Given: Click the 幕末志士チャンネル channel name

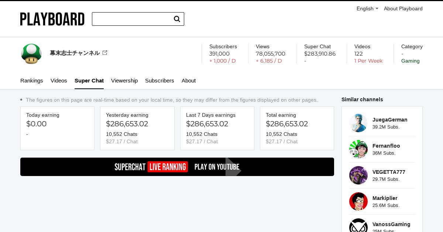Looking at the screenshot, I should 75,53.
